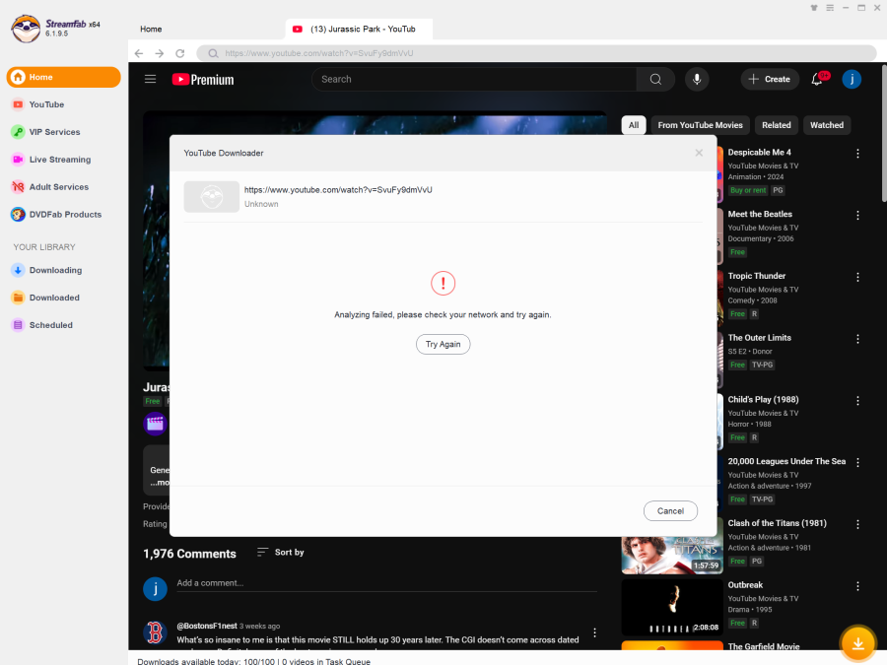Open Meet the Beatles video title
887x665 pixels.
coord(760,215)
